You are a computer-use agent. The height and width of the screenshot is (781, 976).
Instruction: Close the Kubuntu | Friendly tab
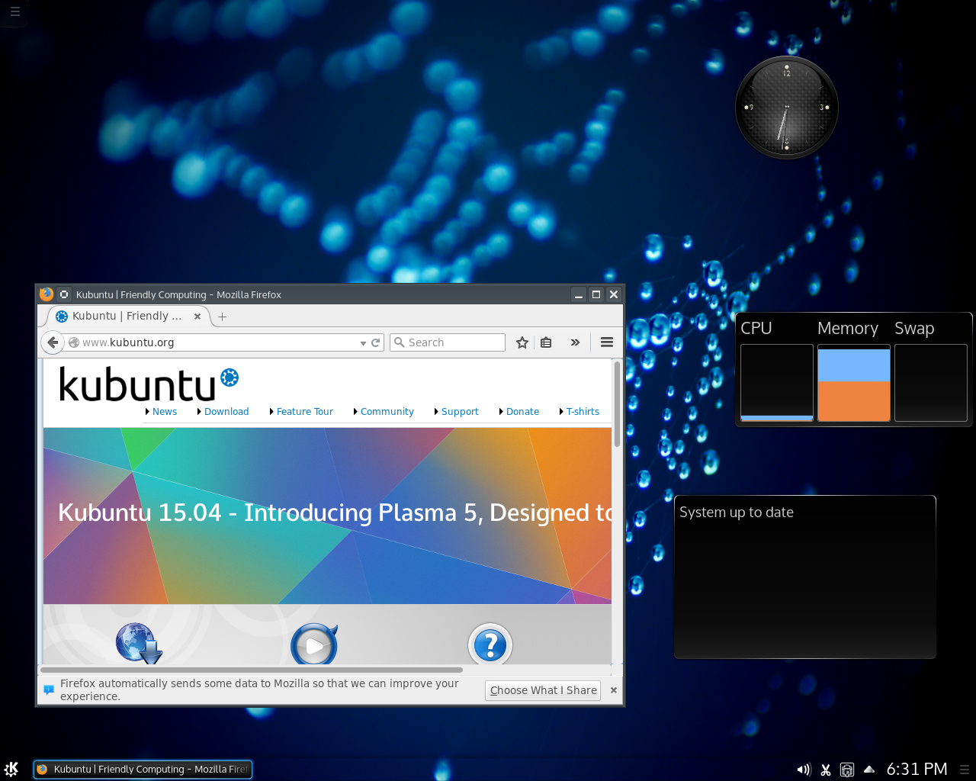click(x=197, y=316)
